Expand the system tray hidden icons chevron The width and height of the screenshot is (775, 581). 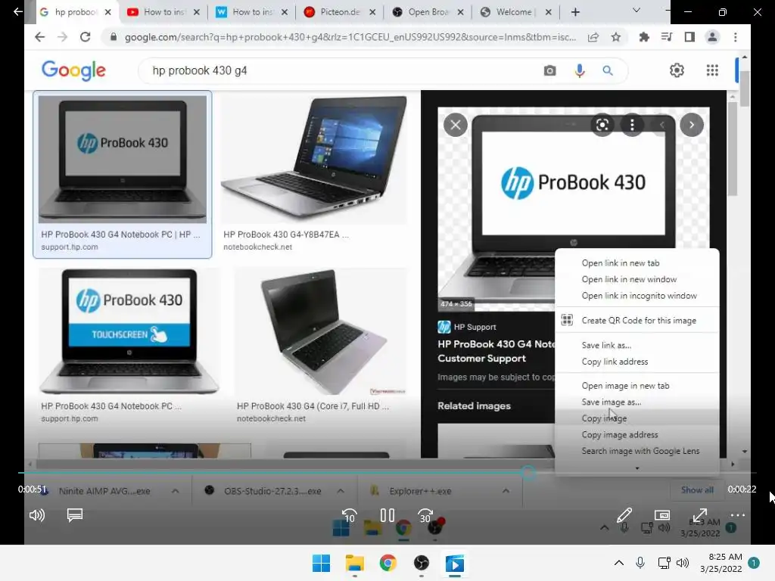pos(619,563)
